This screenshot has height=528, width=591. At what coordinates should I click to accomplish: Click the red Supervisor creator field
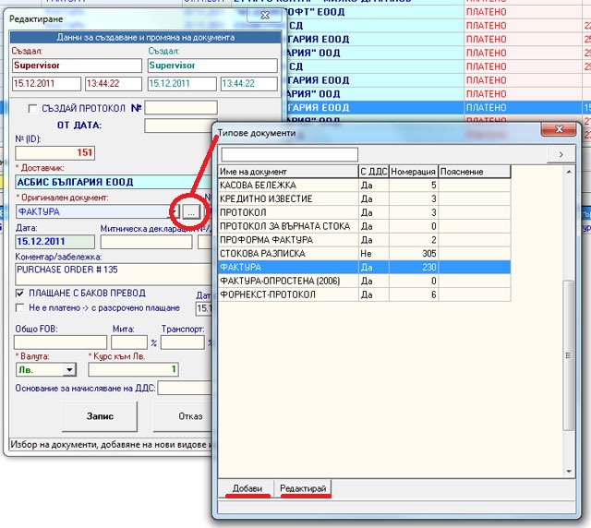point(77,66)
